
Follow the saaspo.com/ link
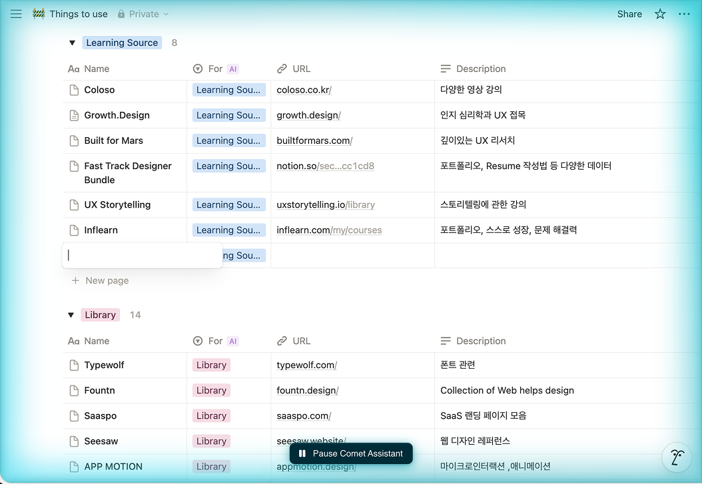[x=304, y=416]
